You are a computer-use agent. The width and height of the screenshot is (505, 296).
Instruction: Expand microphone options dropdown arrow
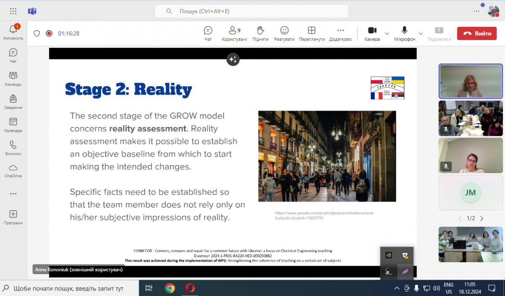click(420, 34)
